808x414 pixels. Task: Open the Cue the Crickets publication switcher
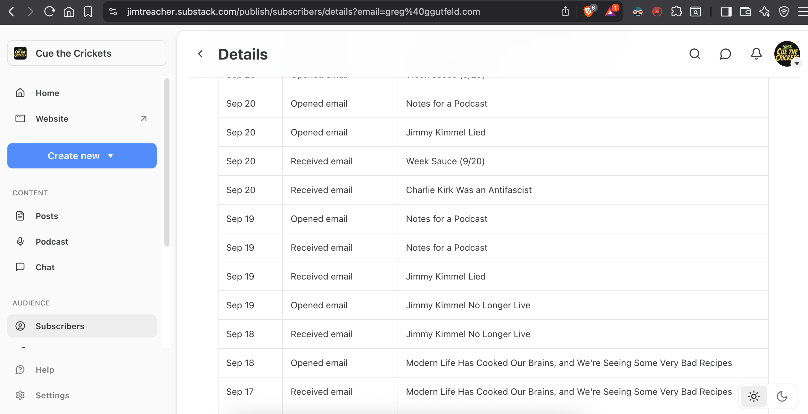pyautogui.click(x=87, y=53)
